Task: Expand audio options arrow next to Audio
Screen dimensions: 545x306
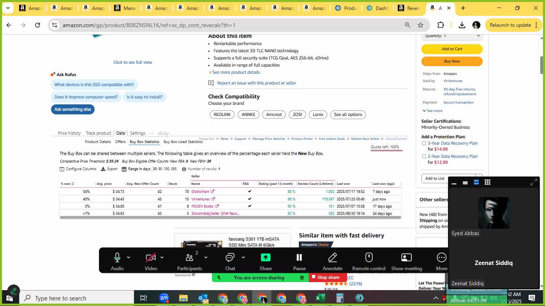Action: pyautogui.click(x=128, y=257)
